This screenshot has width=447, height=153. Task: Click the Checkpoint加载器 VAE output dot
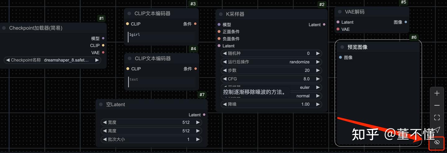click(x=103, y=53)
